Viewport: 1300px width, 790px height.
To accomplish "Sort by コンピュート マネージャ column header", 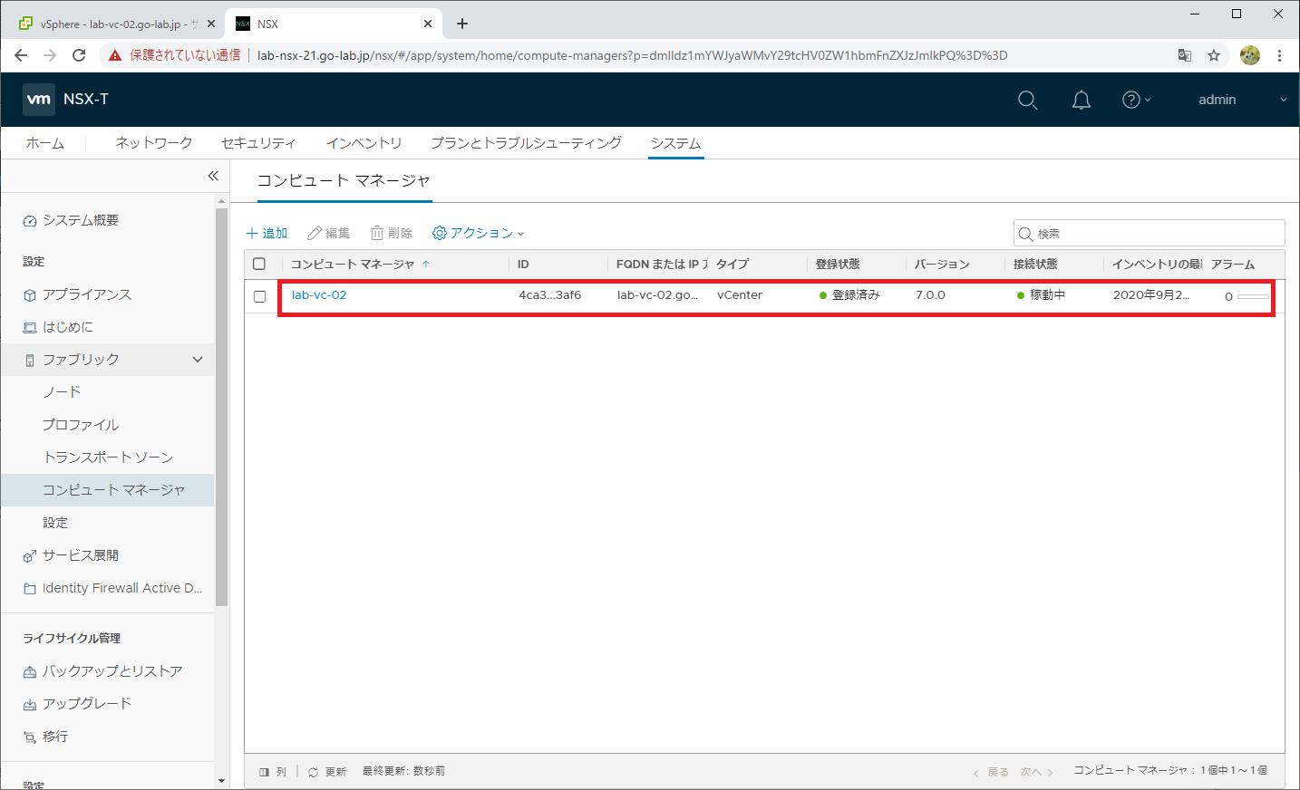I will pyautogui.click(x=353, y=265).
